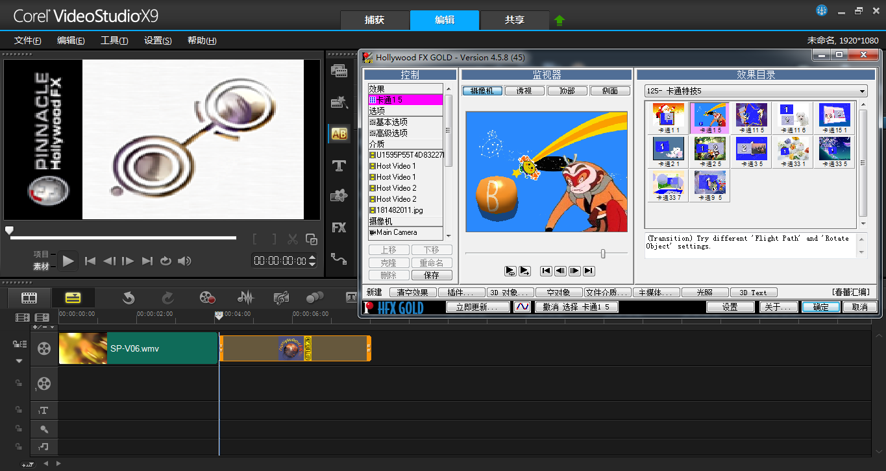Image resolution: width=886 pixels, height=471 pixels.
Task: Click the 3D Text button
Action: pos(754,293)
